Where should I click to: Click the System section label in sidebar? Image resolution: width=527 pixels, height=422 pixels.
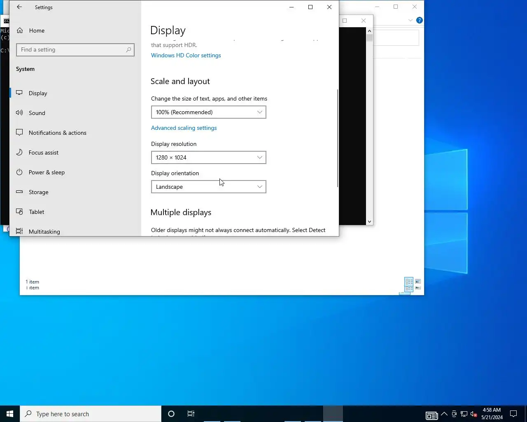(x=25, y=69)
